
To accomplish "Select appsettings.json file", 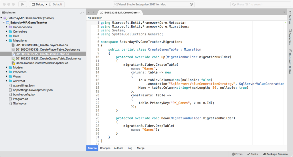I will [23, 86].
